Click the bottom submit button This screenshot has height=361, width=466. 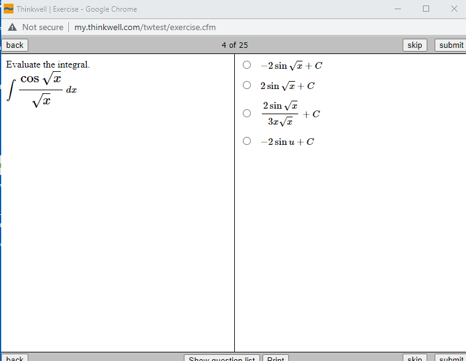click(x=451, y=357)
